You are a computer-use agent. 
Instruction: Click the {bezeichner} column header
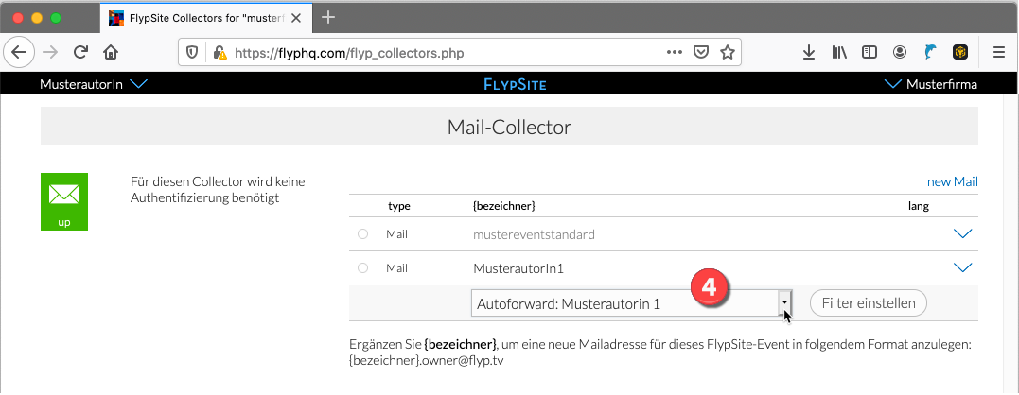(503, 206)
